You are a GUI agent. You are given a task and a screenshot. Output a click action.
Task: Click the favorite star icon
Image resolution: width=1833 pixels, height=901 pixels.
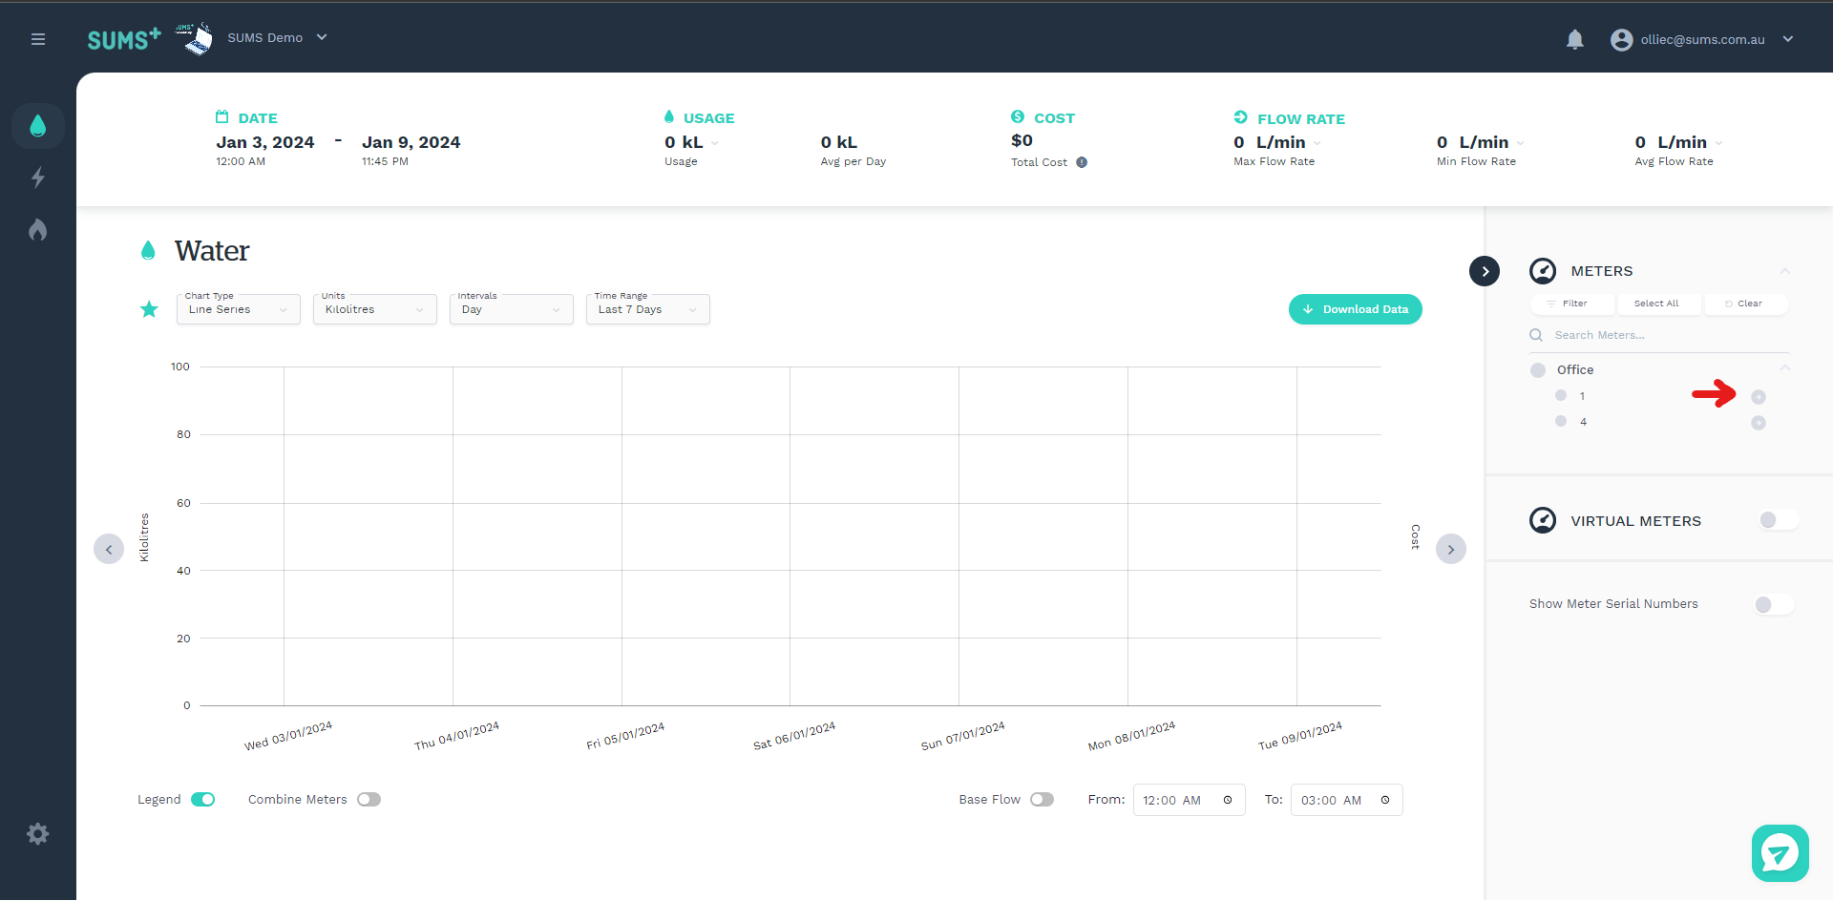(149, 309)
